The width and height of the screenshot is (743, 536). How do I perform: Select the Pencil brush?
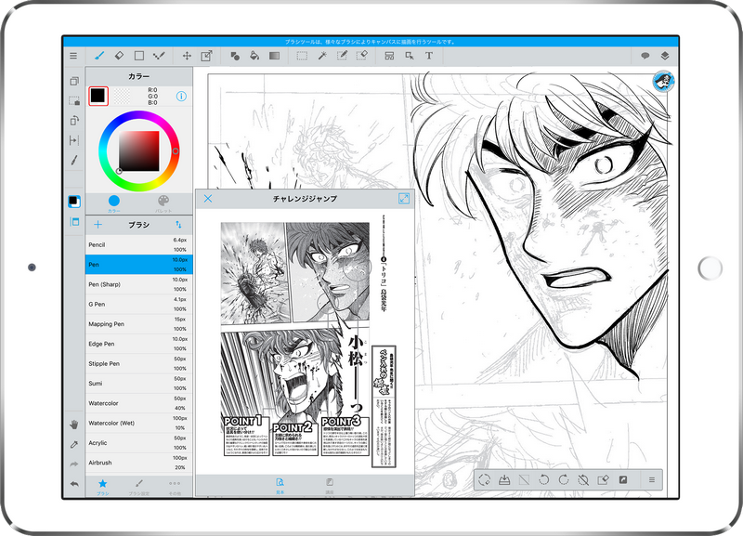point(138,244)
